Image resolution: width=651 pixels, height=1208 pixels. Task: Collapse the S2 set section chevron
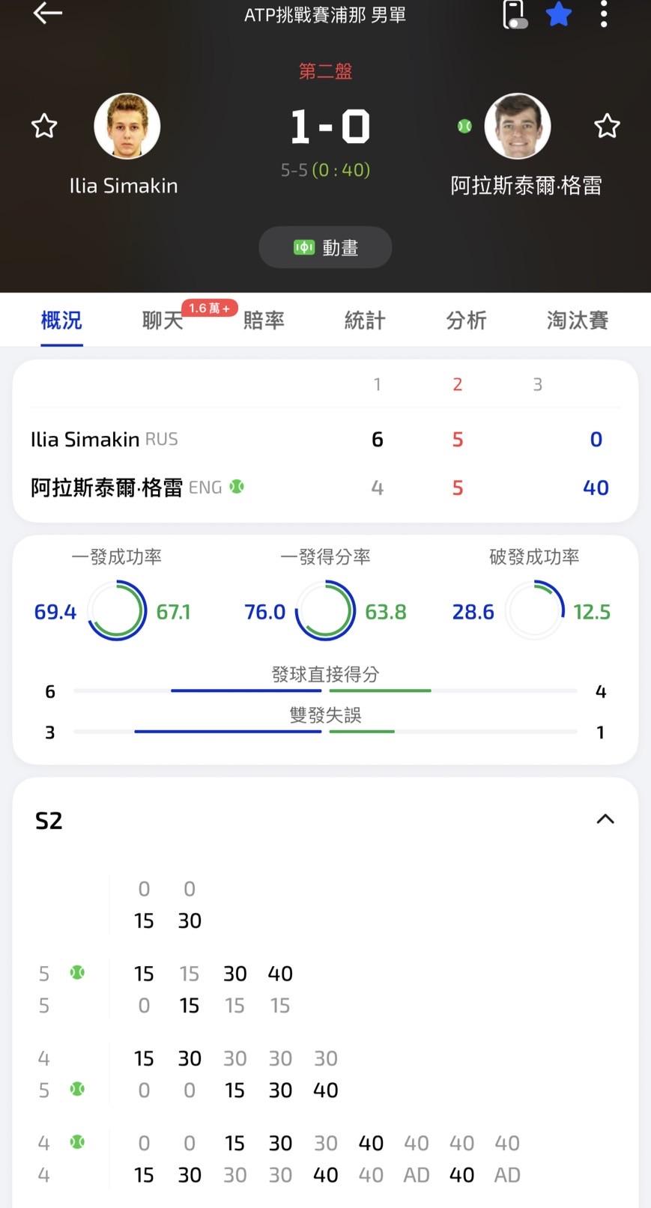(x=605, y=819)
